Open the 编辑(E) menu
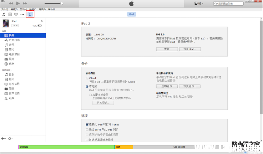Image resolution: width=263 pixels, height=154 pixels. point(14,9)
